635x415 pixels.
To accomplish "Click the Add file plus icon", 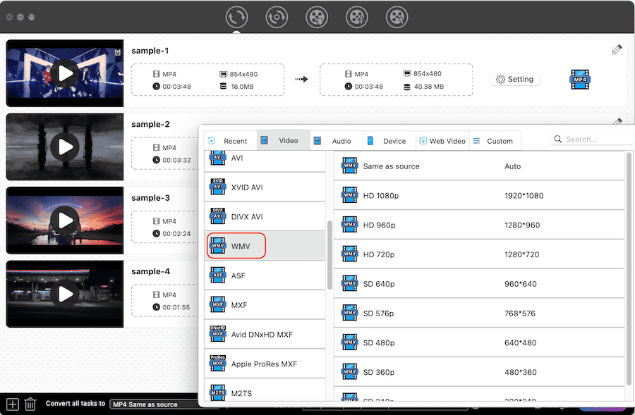I will point(13,404).
